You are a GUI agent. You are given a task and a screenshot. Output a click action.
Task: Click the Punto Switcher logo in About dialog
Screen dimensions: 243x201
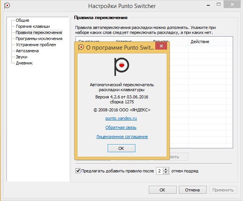coord(122,67)
